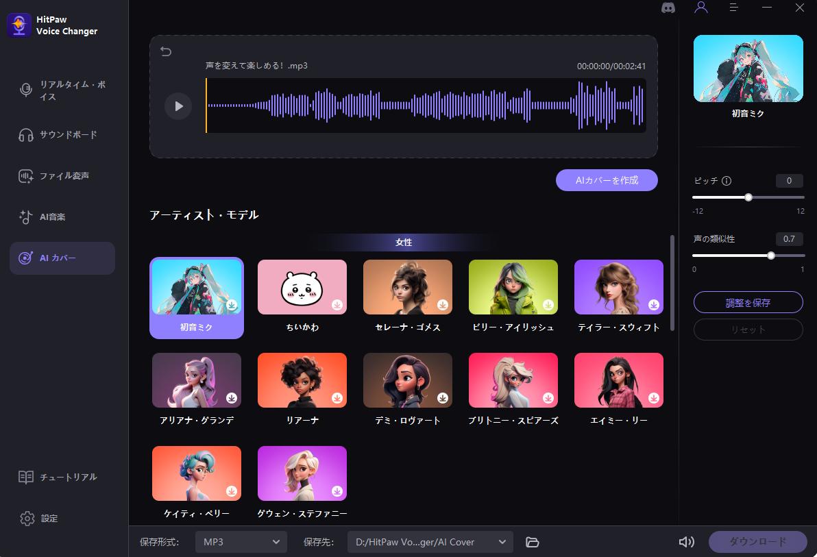Viewport: 817px width, 557px height.
Task: Switch to AI音楽 section
Action: [62, 216]
